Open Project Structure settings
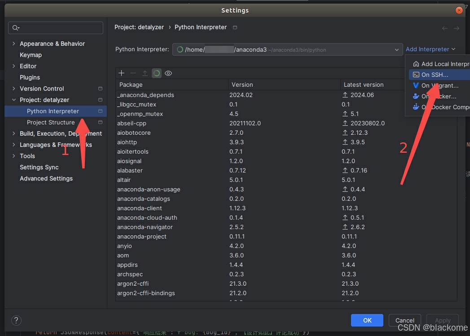This screenshot has height=336, width=470. 51,122
